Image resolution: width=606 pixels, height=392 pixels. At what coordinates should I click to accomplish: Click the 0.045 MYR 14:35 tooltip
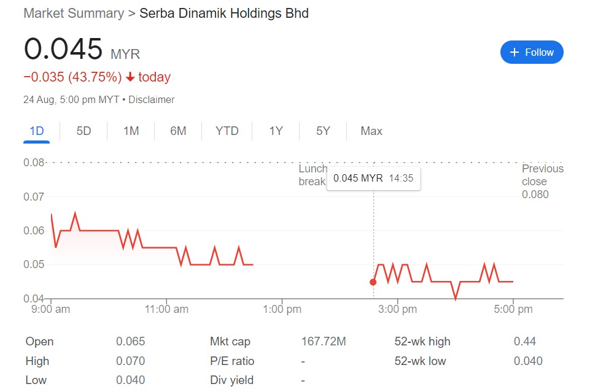pos(373,179)
